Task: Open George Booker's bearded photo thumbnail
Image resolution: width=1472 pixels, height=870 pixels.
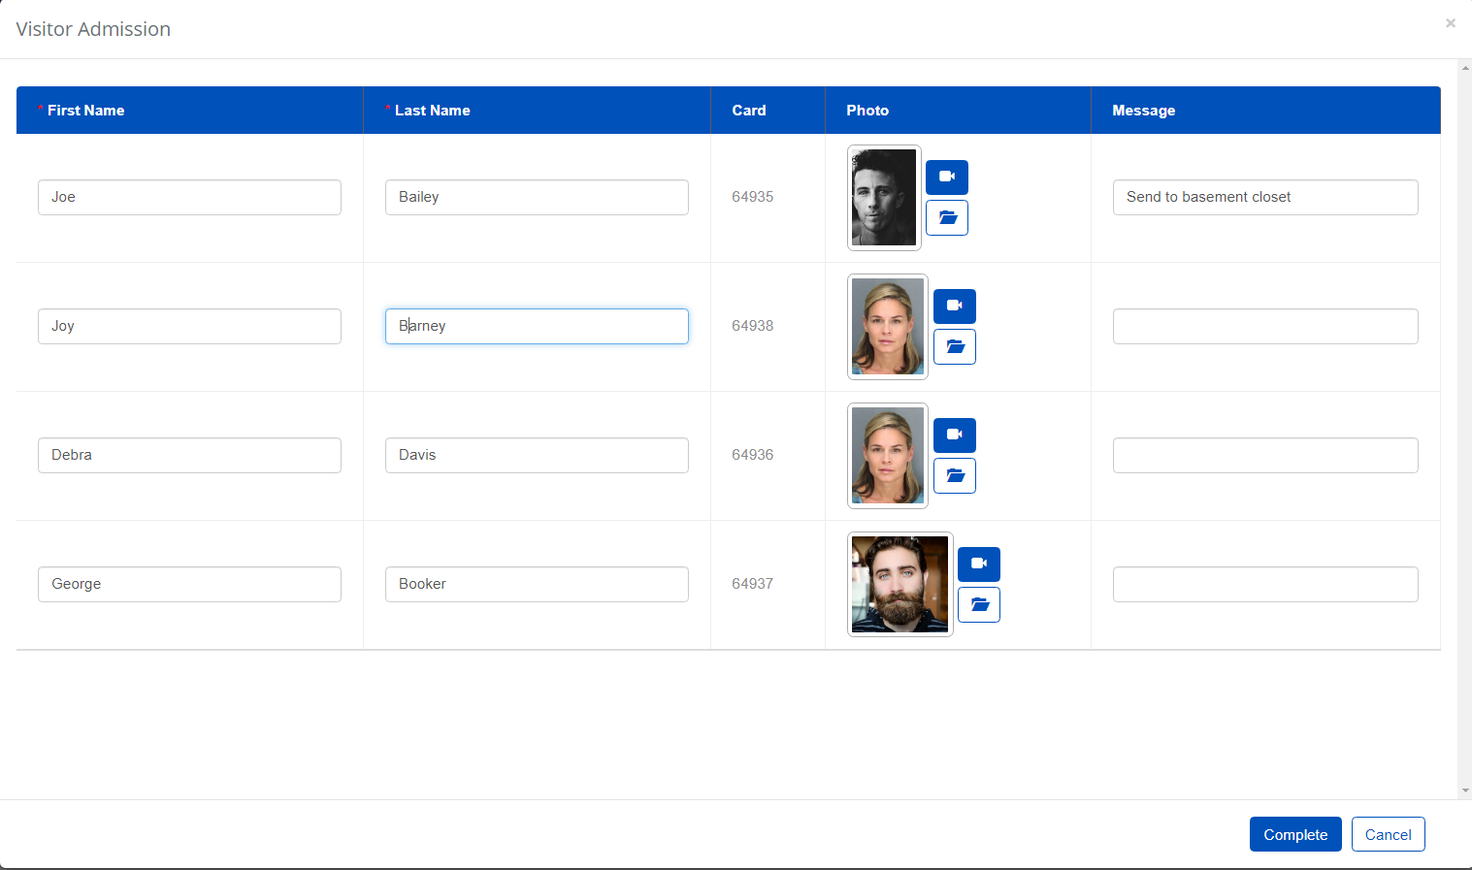Action: 899,584
